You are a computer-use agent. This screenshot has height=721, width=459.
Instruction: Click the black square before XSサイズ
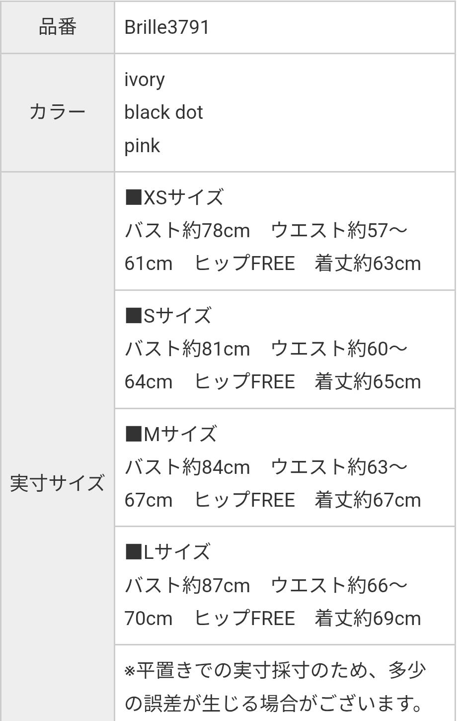[x=133, y=197]
